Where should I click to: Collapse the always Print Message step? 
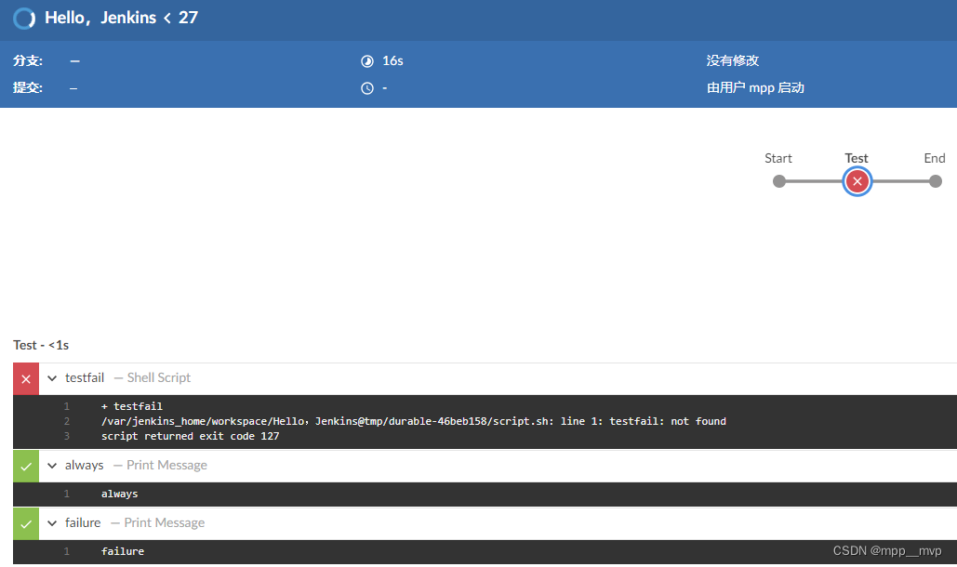52,466
